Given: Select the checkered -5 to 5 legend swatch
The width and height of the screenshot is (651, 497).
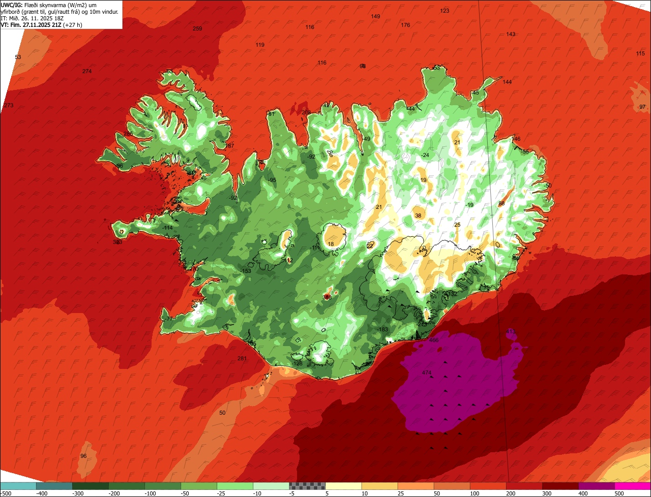Looking at the screenshot, I should (307, 486).
